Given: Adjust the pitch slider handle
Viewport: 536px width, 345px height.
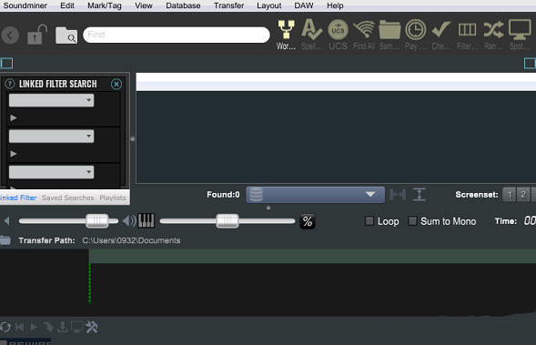Looking at the screenshot, I should point(228,221).
